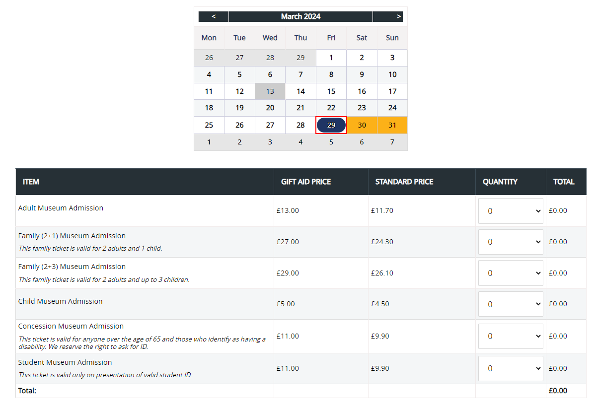Click 6 April in next-month row

(x=362, y=142)
